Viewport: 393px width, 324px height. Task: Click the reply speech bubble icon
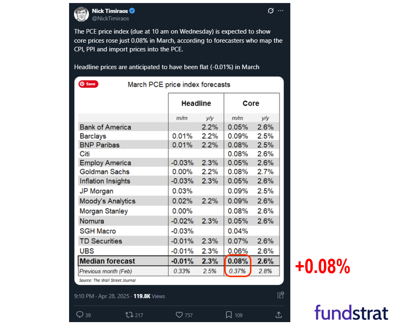[80, 315]
